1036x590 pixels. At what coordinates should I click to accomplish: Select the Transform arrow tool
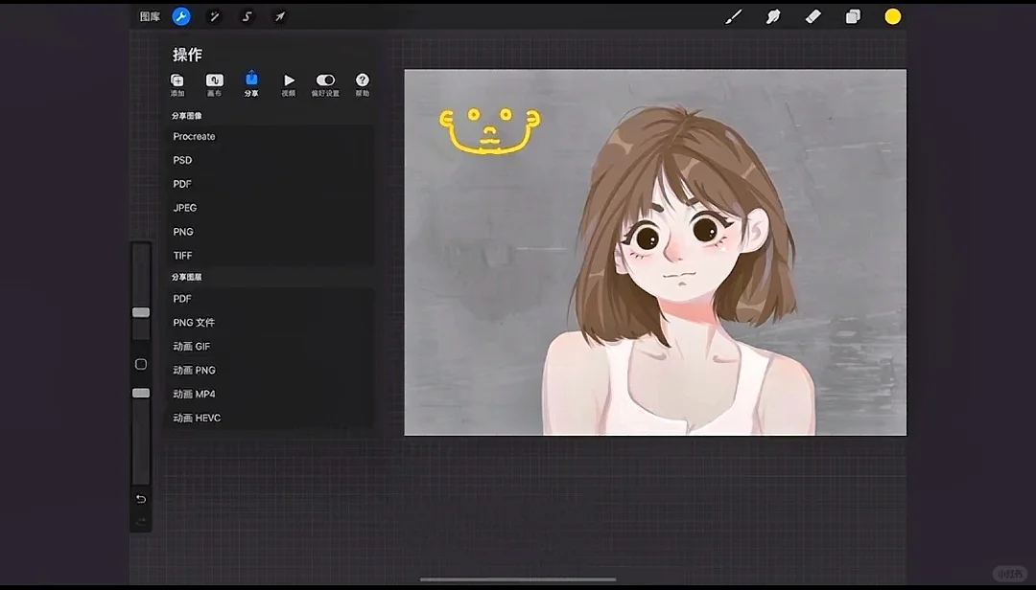278,16
